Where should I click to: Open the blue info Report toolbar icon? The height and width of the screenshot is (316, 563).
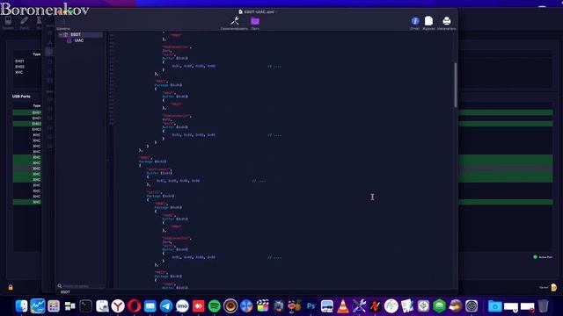[415, 21]
